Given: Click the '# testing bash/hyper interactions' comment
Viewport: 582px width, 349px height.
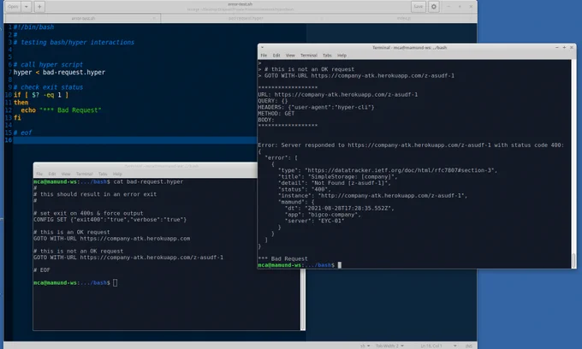Looking at the screenshot, I should pos(74,42).
